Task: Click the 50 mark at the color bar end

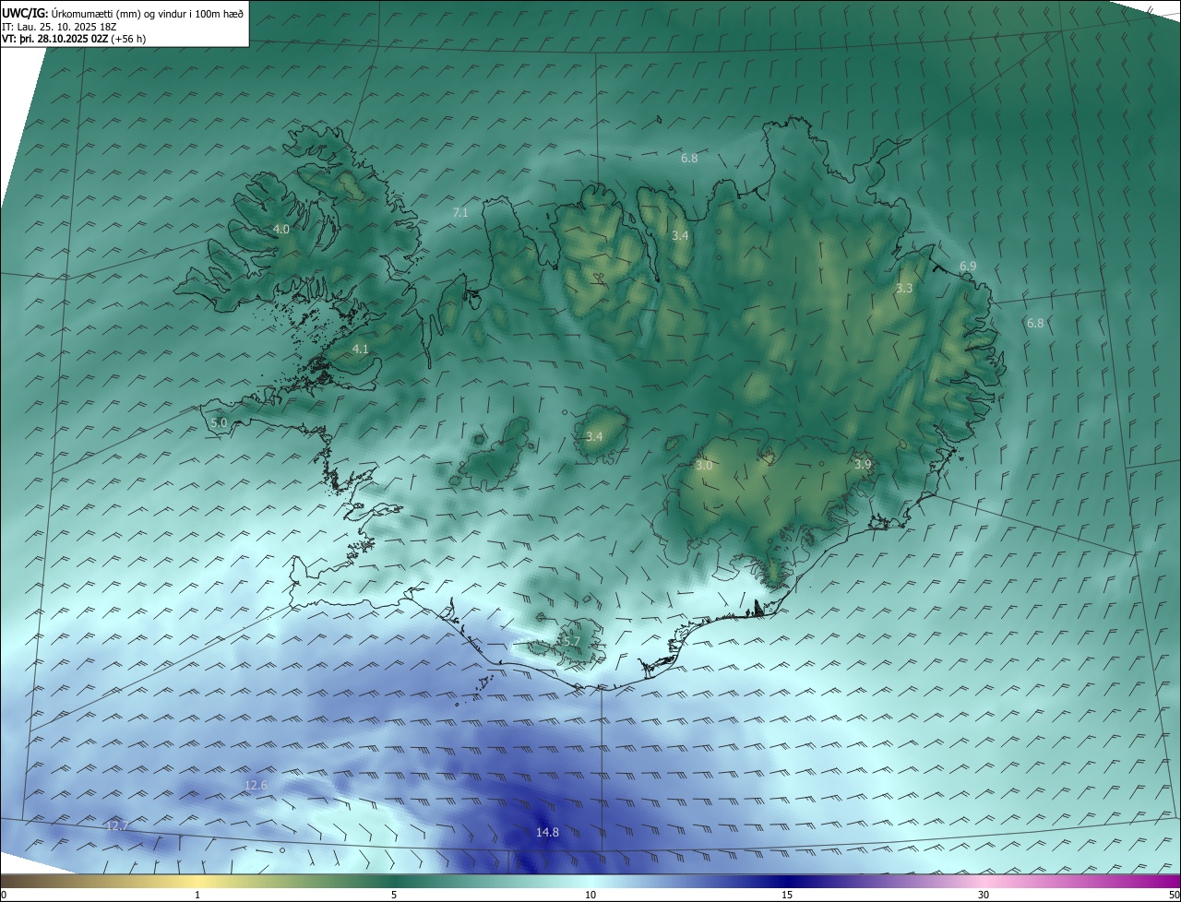Action: [x=1174, y=895]
